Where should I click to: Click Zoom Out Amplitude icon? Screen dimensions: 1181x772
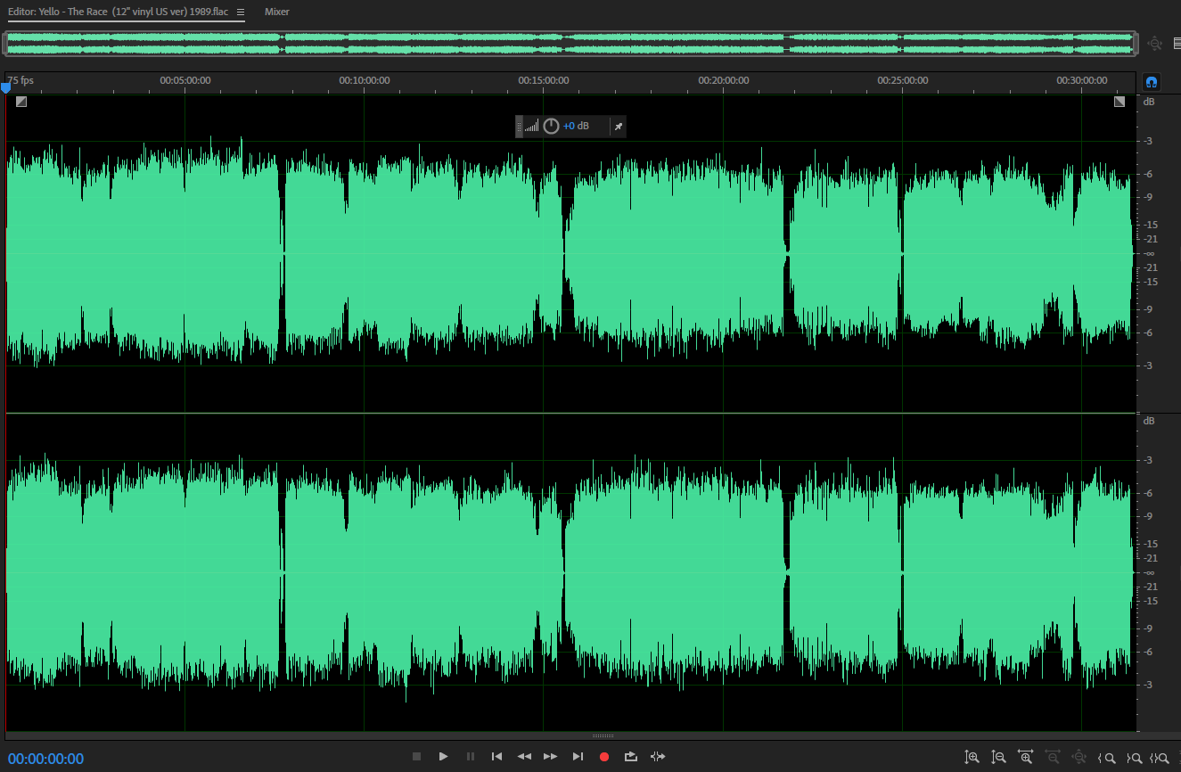(x=999, y=757)
